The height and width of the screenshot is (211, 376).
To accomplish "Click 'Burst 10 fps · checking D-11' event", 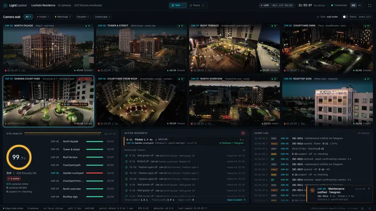I will point(308,149).
